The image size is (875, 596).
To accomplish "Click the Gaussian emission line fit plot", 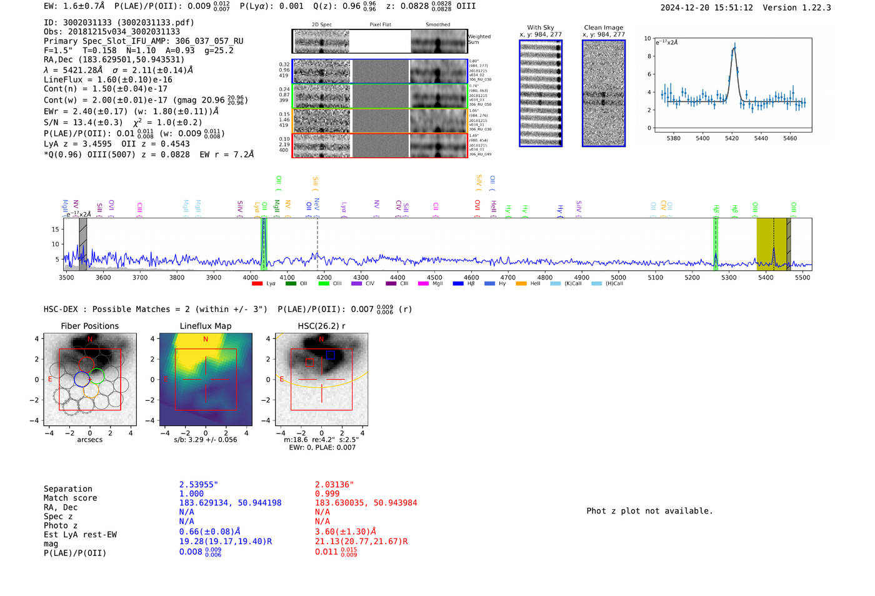I will pos(732,85).
